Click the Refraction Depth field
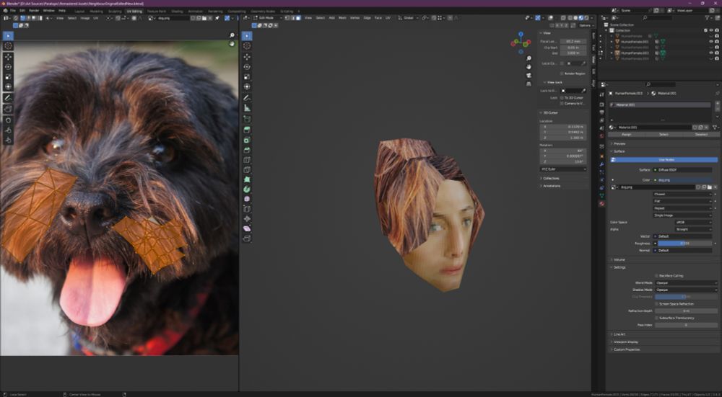The height and width of the screenshot is (397, 722). [x=686, y=311]
